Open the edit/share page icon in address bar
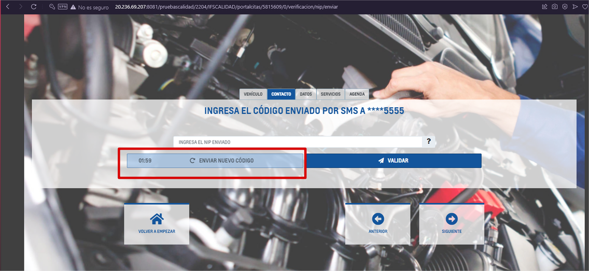Viewport: 589px width, 271px height. pos(545,7)
